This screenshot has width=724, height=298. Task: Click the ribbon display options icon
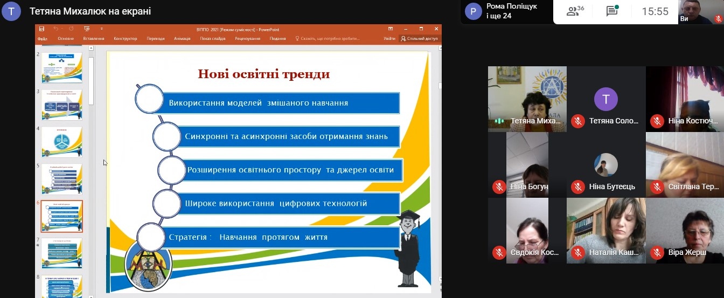[x=391, y=29]
